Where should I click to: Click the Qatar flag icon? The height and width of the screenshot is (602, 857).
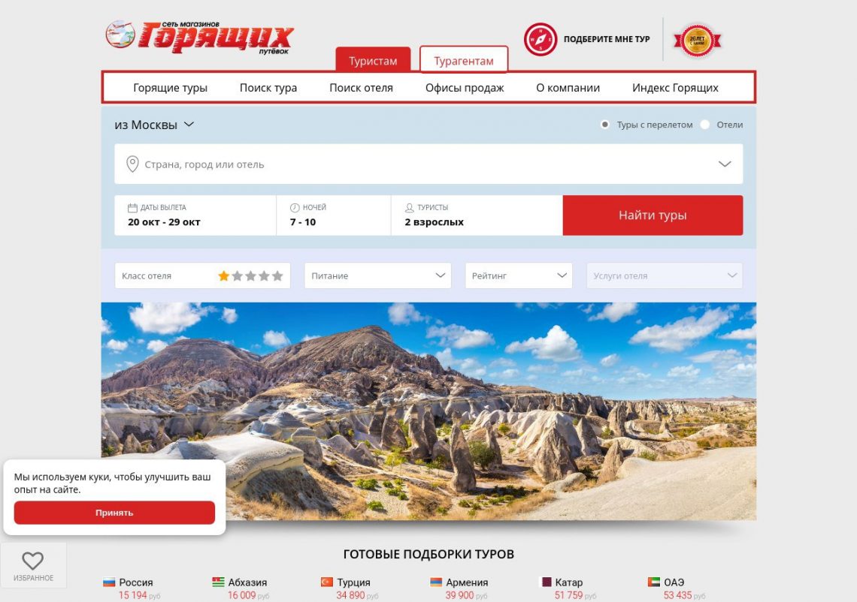pos(545,582)
